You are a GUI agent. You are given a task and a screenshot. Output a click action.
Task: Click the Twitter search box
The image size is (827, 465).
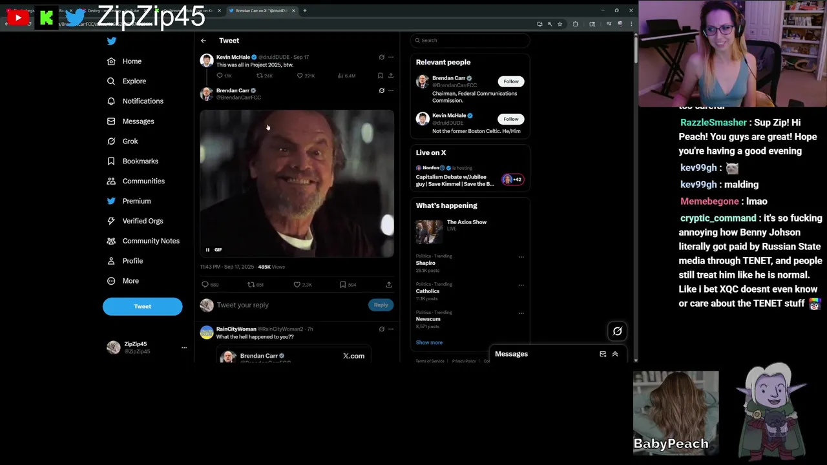point(470,40)
